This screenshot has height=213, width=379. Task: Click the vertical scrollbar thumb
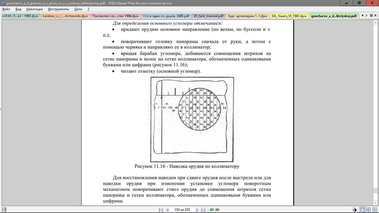(x=376, y=191)
